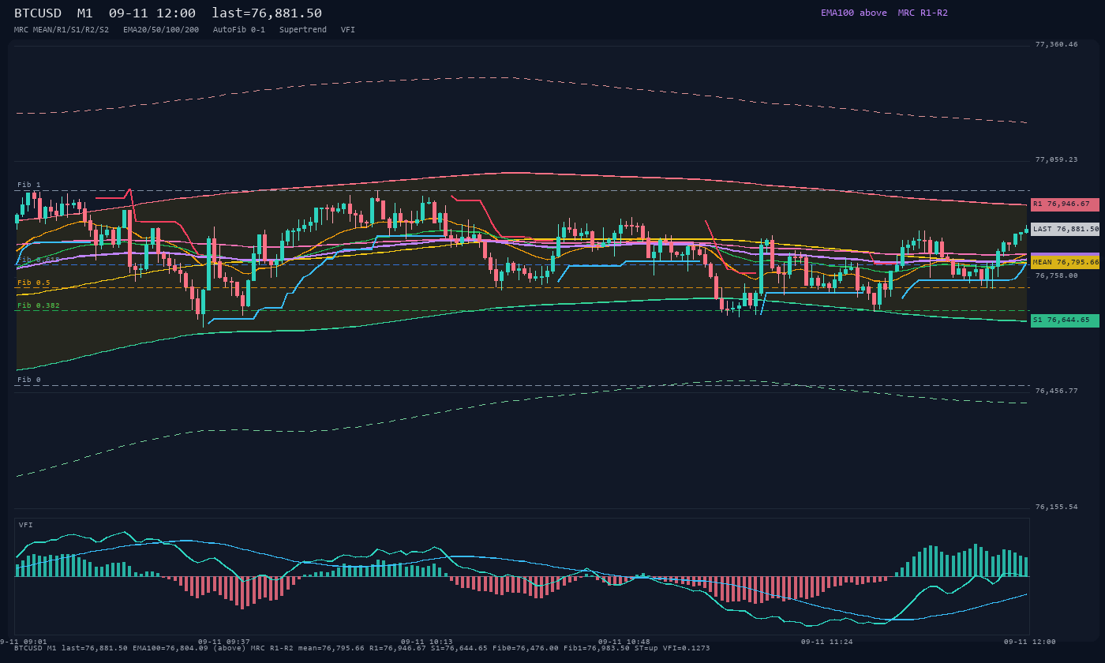Click the BTCUSD symbol in the chart title
This screenshot has width=1105, height=663.
(x=38, y=13)
